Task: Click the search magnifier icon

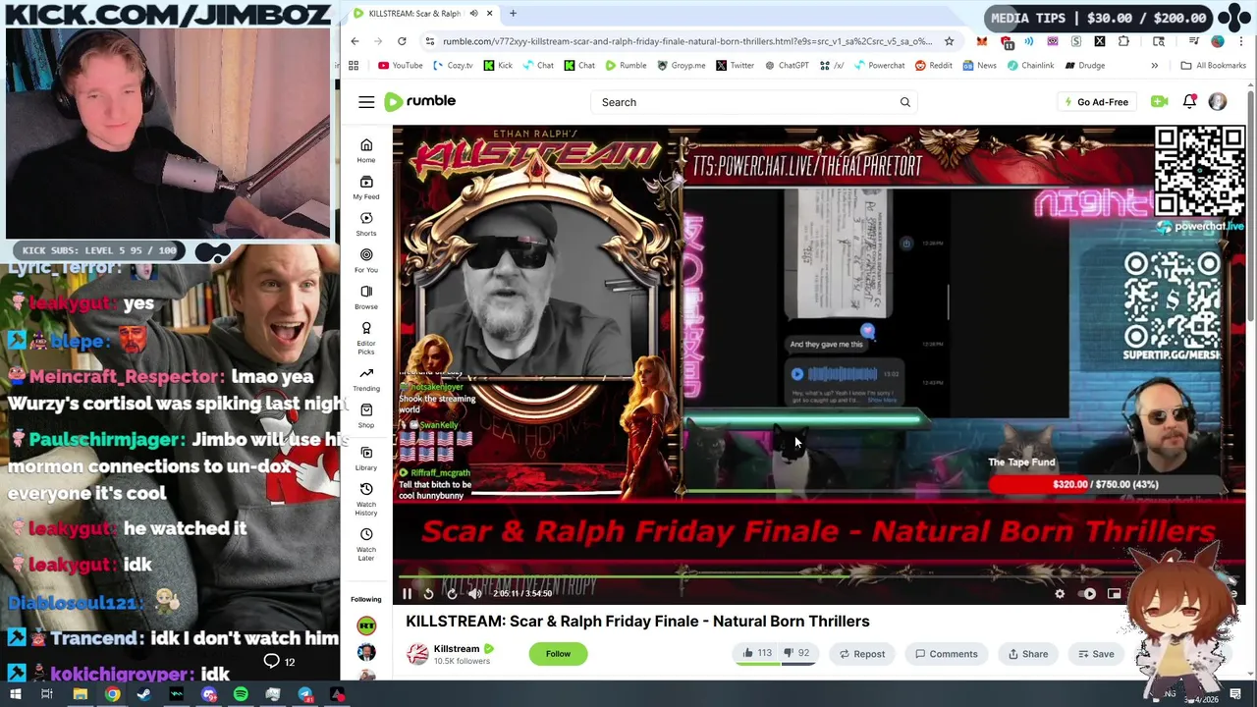Action: coord(905,102)
